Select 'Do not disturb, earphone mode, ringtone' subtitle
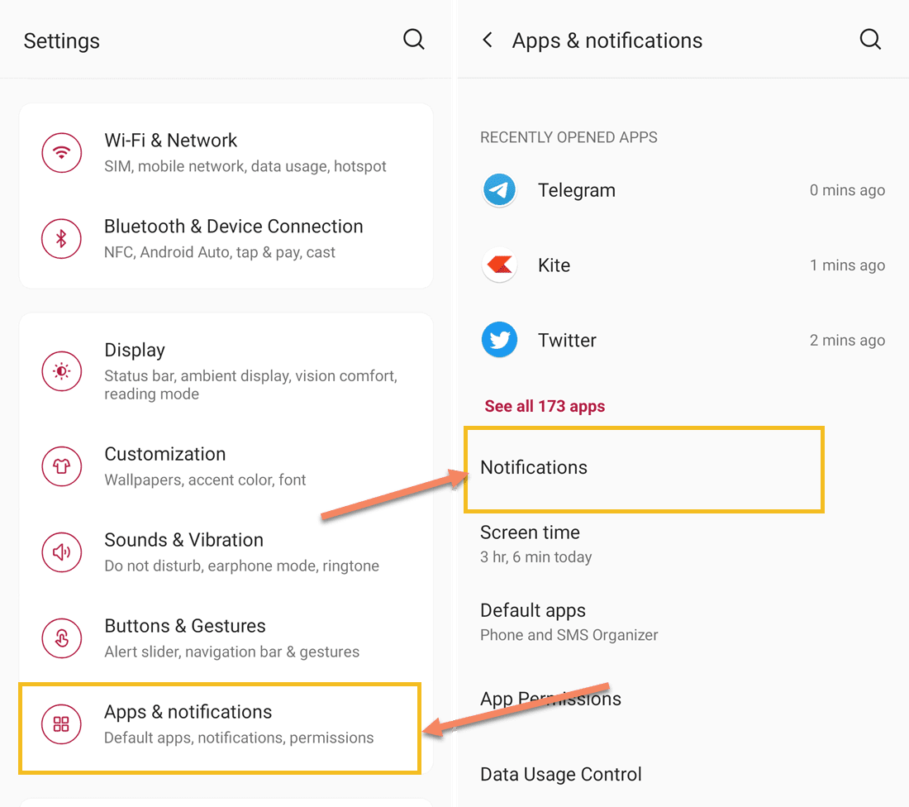 pos(242,566)
